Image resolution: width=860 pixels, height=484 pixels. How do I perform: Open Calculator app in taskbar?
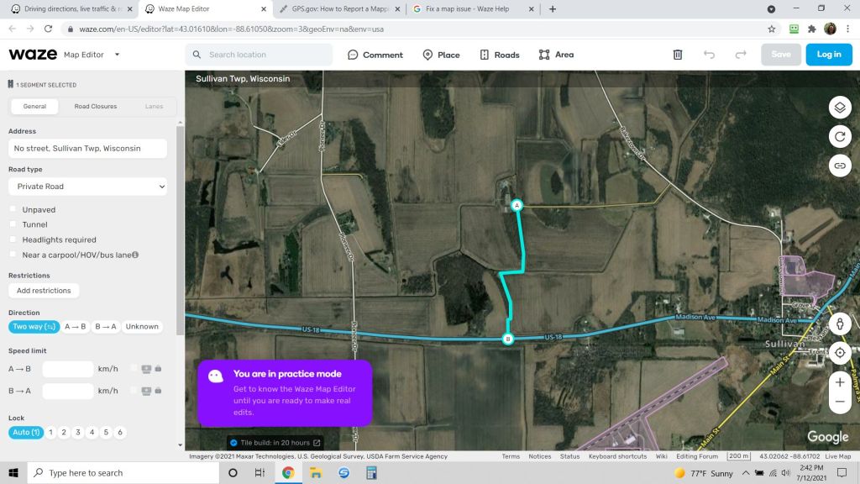click(x=371, y=472)
